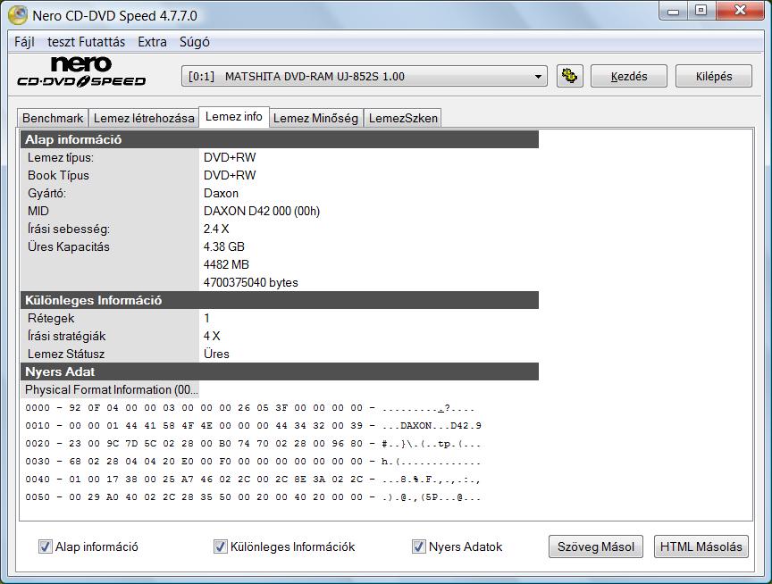The height and width of the screenshot is (584, 772).
Task: Switch to the LemezSzken tab
Action: tap(403, 119)
